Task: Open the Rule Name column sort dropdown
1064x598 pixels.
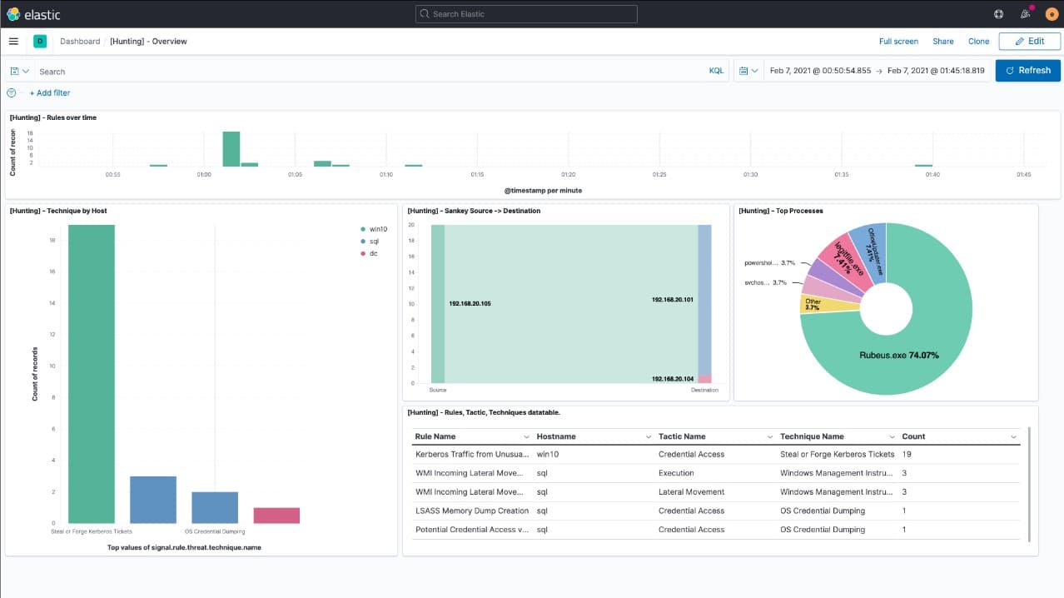Action: pyautogui.click(x=526, y=436)
